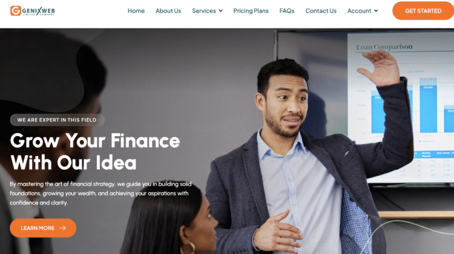
Task: Open the Account menu item
Action: point(359,11)
